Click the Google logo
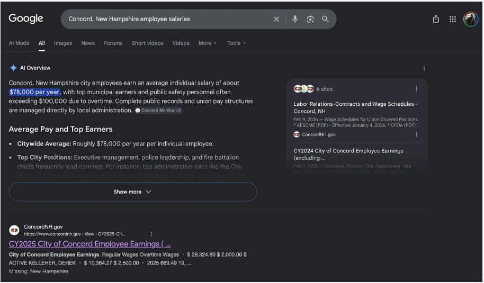The width and height of the screenshot is (484, 283). tap(26, 19)
